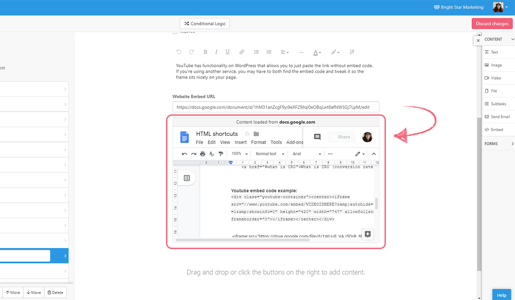Open the text alignment dropdown

[284, 52]
